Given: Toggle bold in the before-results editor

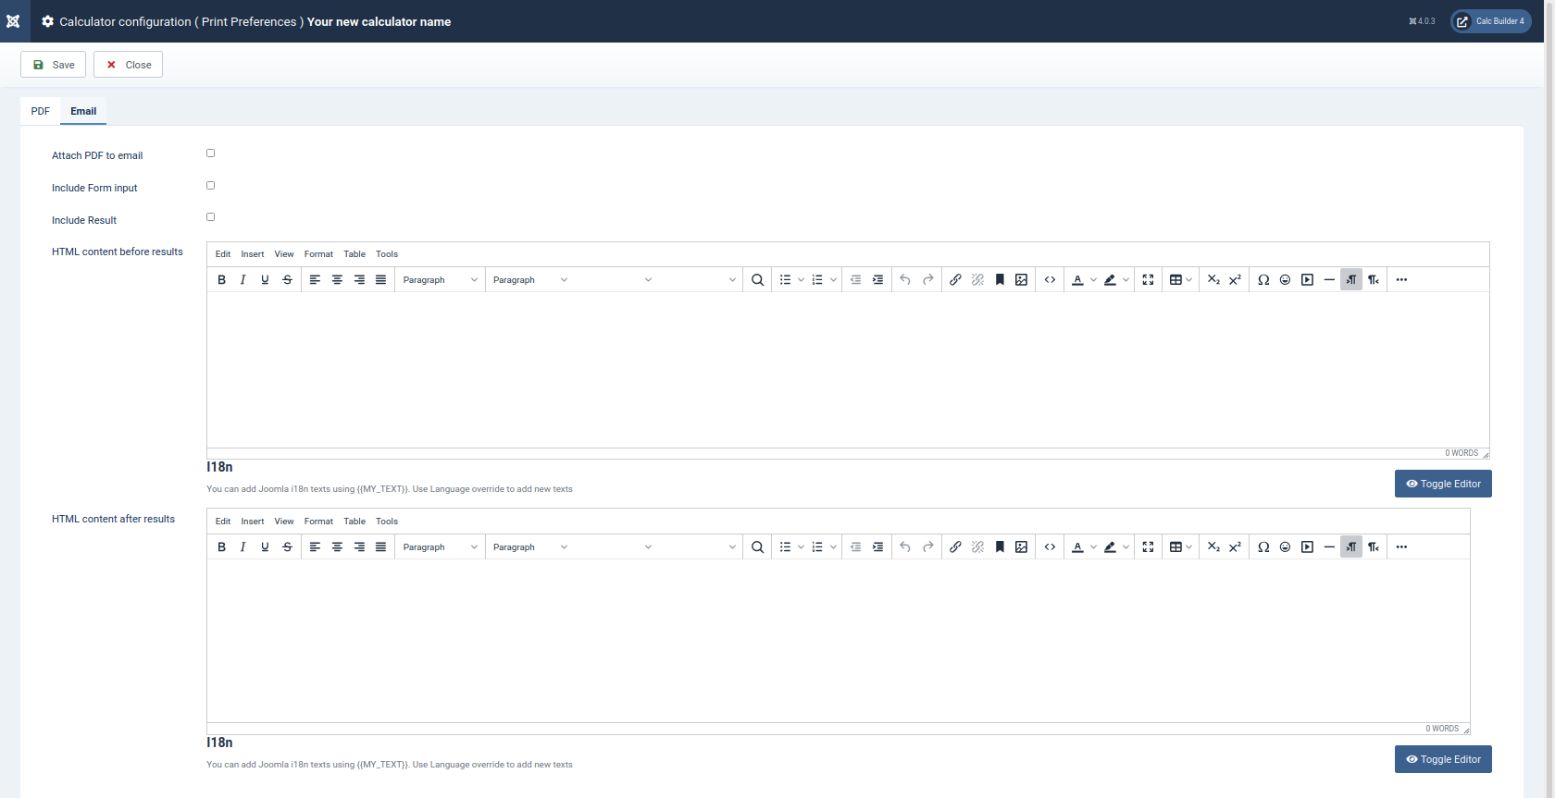Looking at the screenshot, I should pos(221,279).
